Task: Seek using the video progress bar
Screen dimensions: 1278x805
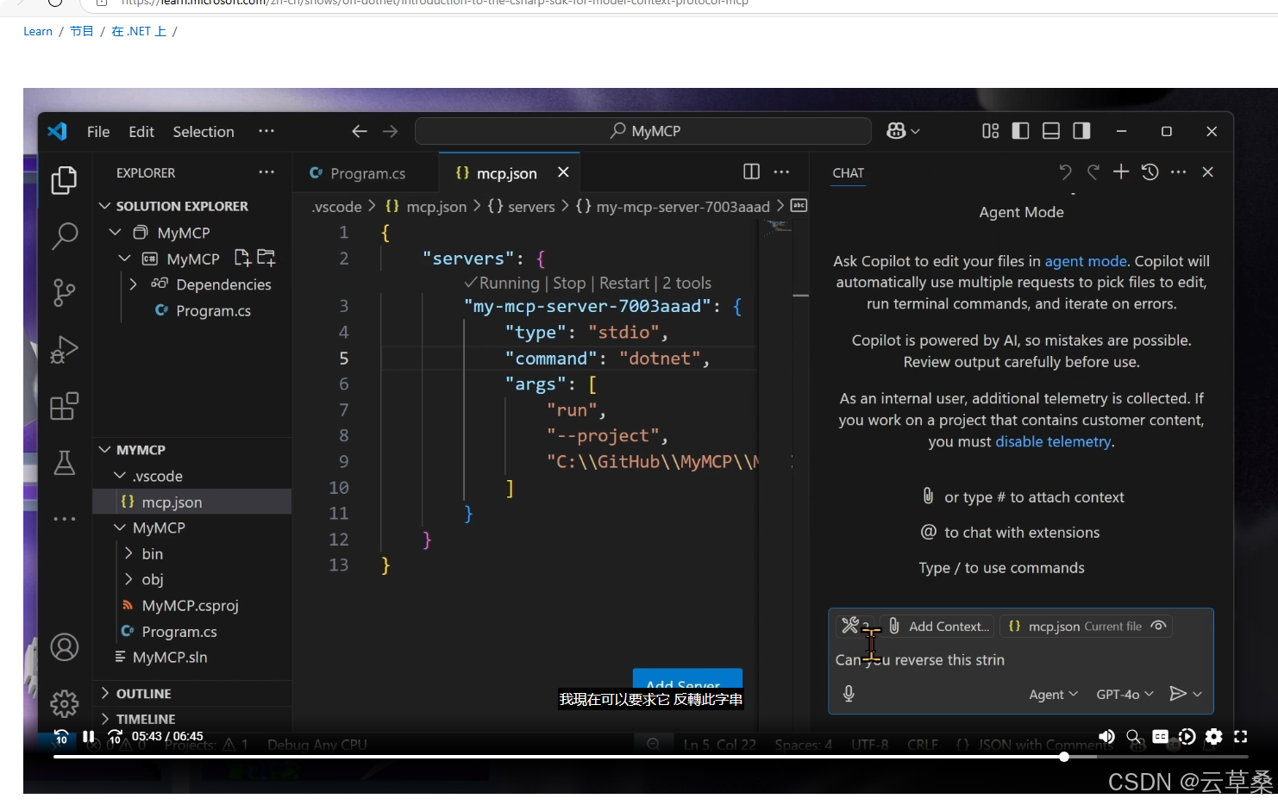Action: (x=650, y=757)
